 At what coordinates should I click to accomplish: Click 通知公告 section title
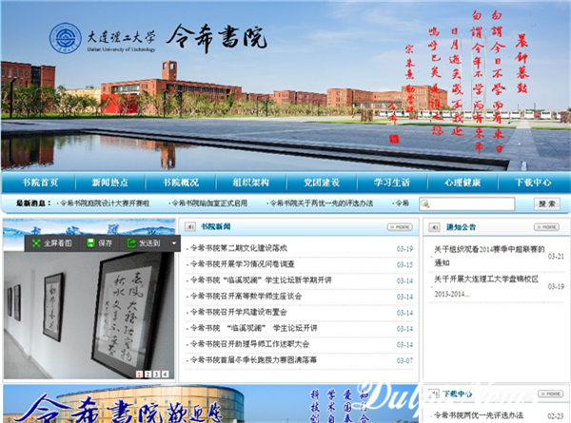point(462,227)
